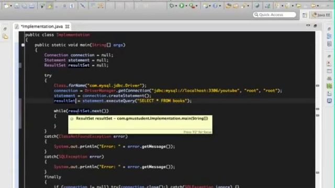Open the Search dropdown arrow
The image size is (335, 188).
tap(248, 6)
